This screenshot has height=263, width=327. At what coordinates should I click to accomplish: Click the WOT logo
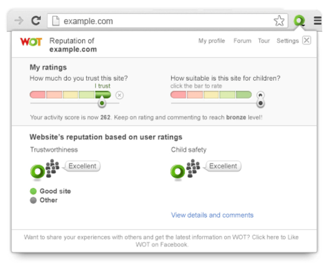point(31,42)
